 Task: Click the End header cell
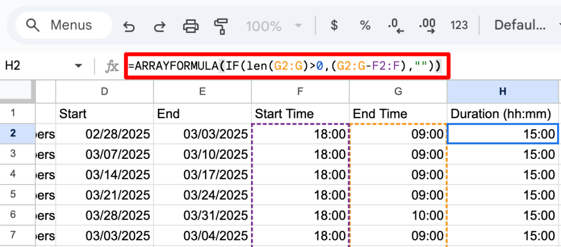(x=202, y=114)
